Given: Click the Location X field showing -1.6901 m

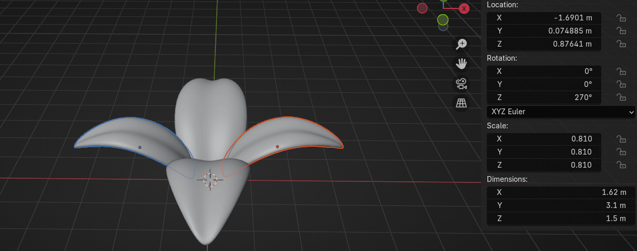Looking at the screenshot, I should 544,18.
